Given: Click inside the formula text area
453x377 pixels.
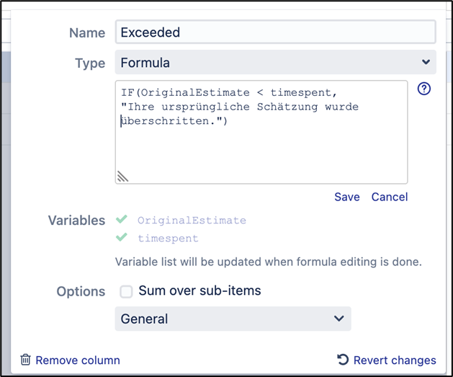Looking at the screenshot, I should (x=261, y=132).
